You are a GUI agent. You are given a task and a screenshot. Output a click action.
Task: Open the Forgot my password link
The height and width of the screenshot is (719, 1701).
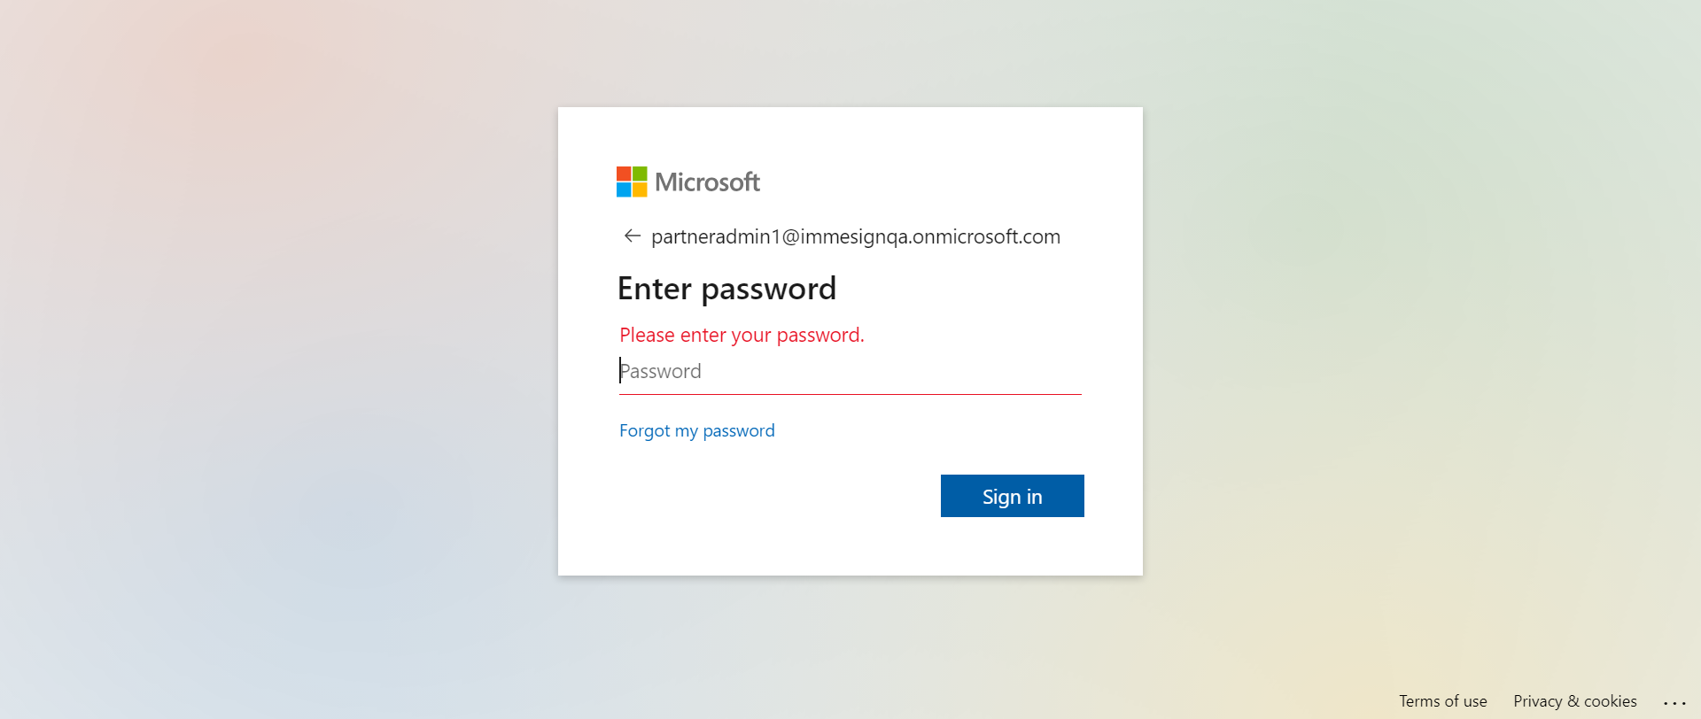click(696, 431)
